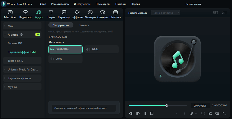
Task: Stop the playback with square button
Action: coord(152,114)
